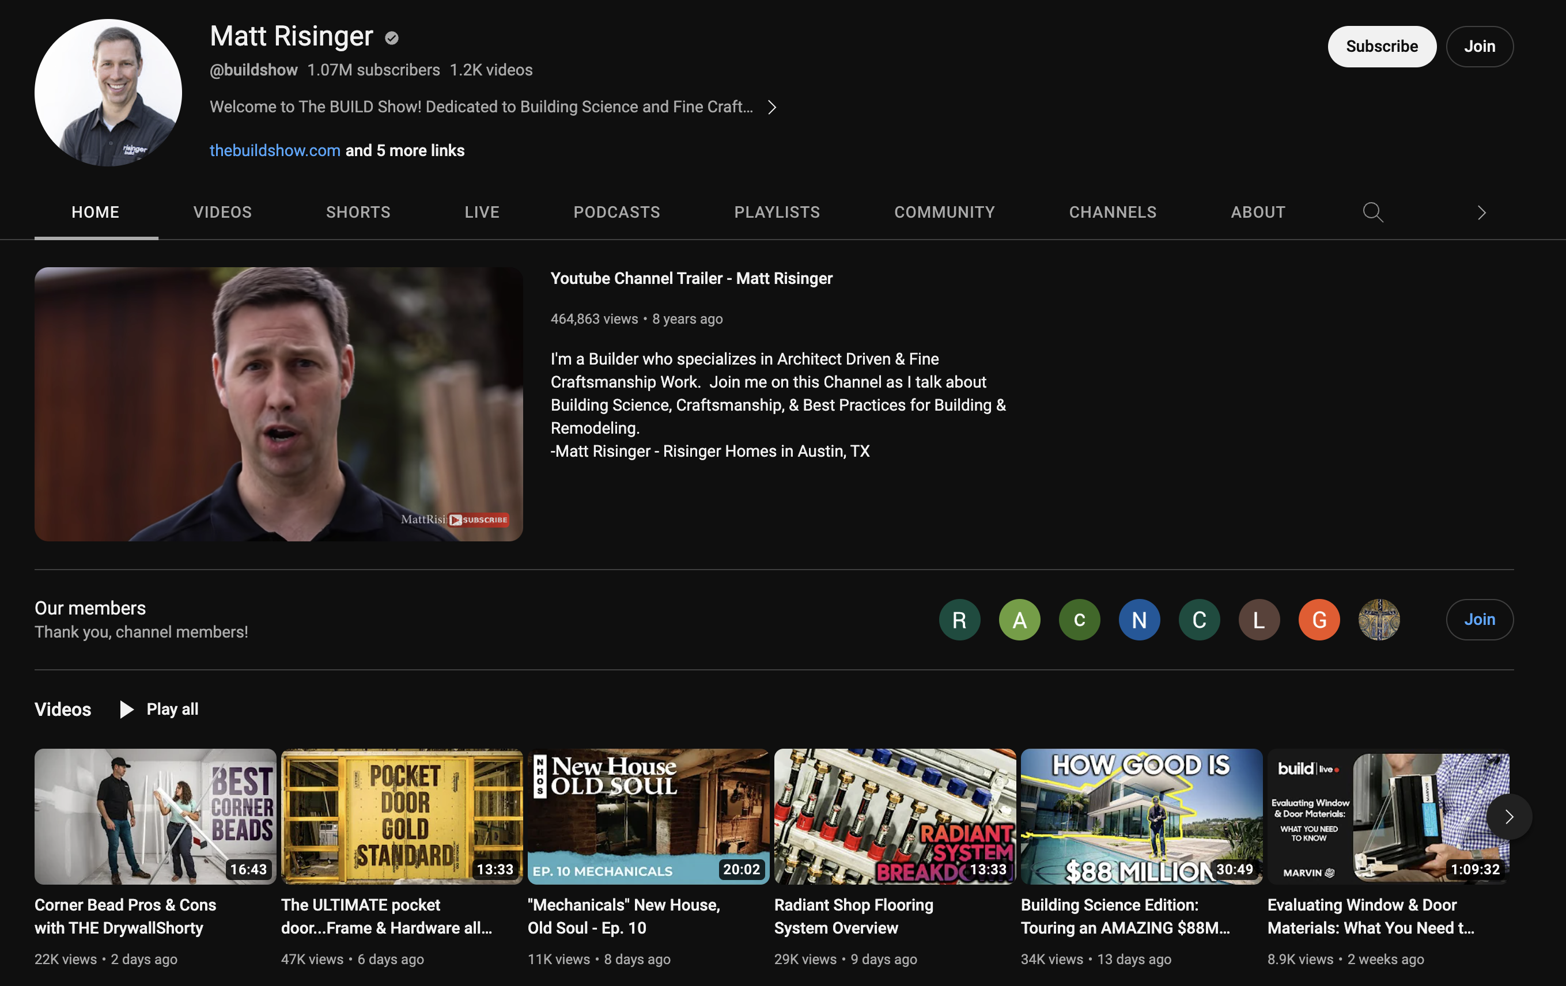This screenshot has height=986, width=1566.
Task: Click the green 'A' member avatar
Action: click(x=1019, y=620)
